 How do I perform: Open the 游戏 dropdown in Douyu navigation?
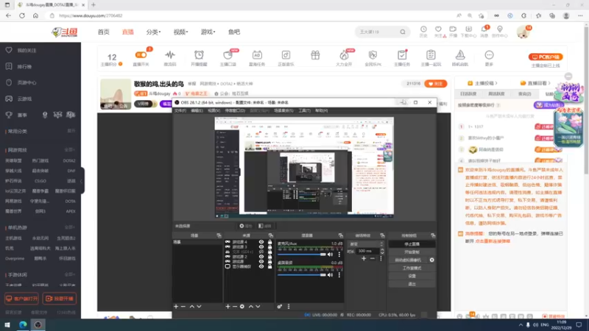208,32
